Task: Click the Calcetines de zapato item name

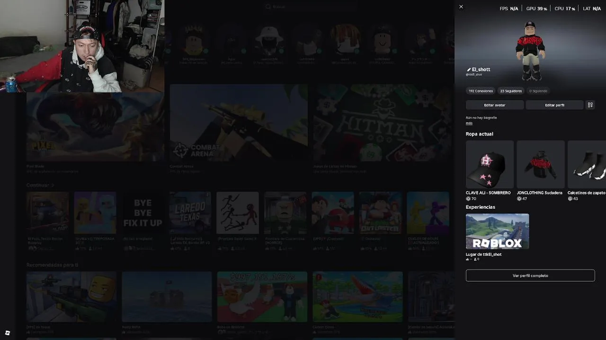Action: pyautogui.click(x=587, y=193)
